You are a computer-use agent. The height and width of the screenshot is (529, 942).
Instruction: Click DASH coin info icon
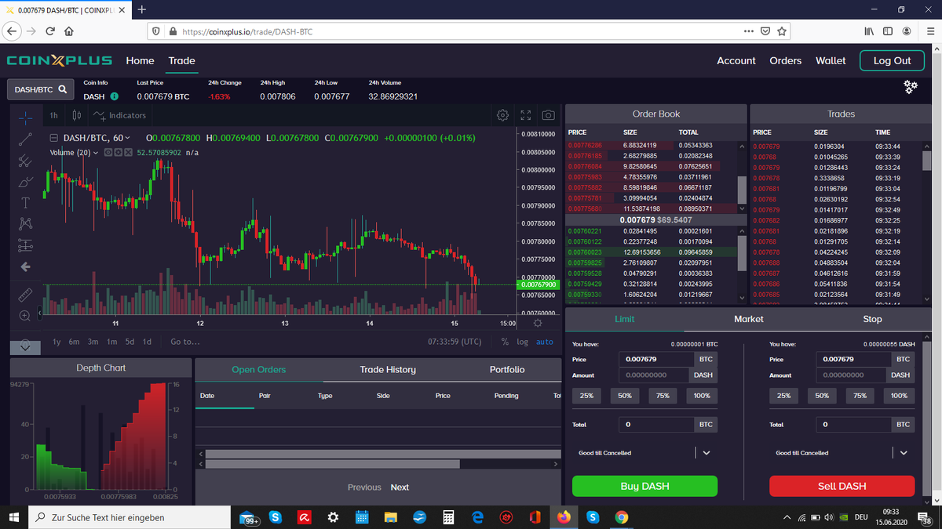pyautogui.click(x=115, y=96)
